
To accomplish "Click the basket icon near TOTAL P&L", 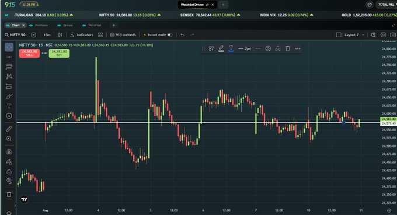I will tap(370, 5).
